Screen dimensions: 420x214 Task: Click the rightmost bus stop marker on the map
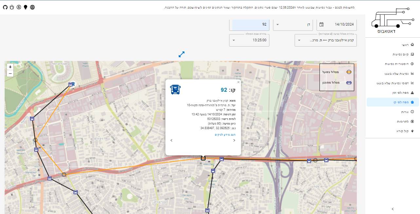pos(326,160)
